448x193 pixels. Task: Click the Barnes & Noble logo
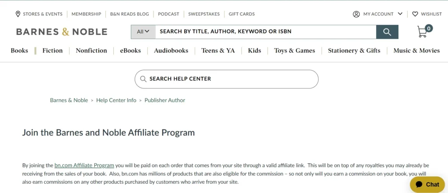(62, 32)
